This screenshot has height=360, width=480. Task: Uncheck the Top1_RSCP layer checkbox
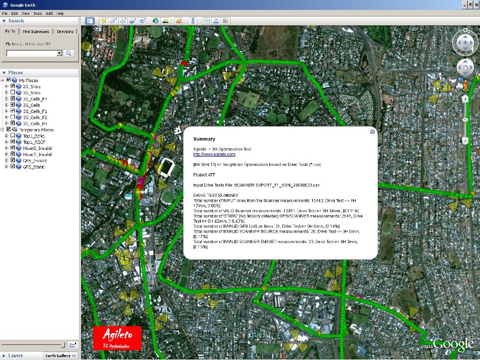click(12, 142)
